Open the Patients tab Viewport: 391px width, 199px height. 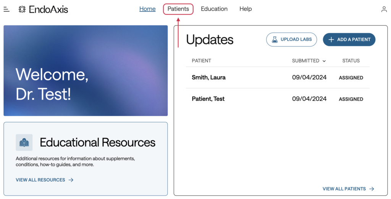tap(178, 9)
